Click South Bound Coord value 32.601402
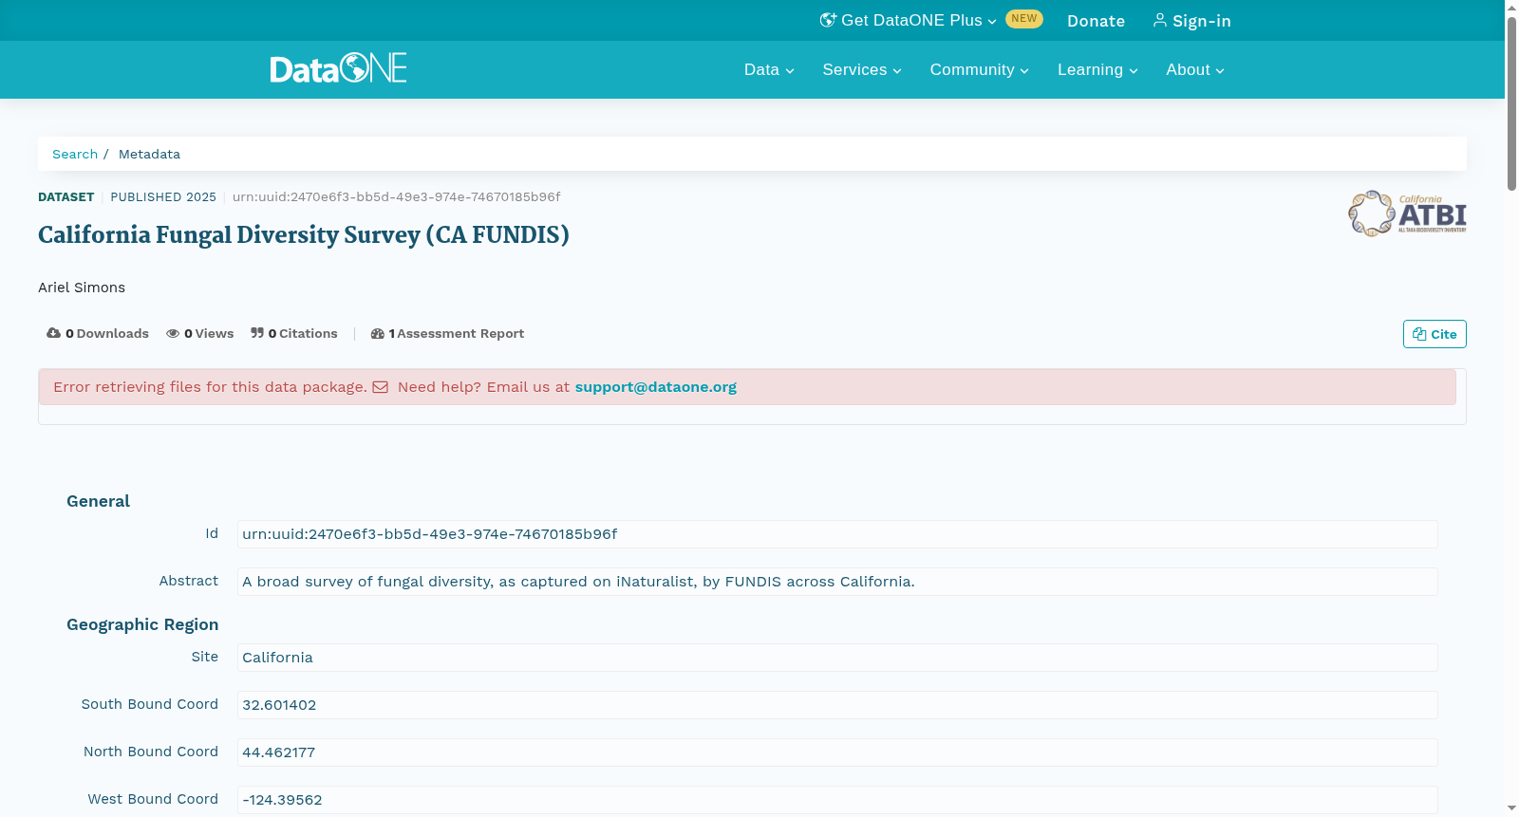 pos(837,705)
